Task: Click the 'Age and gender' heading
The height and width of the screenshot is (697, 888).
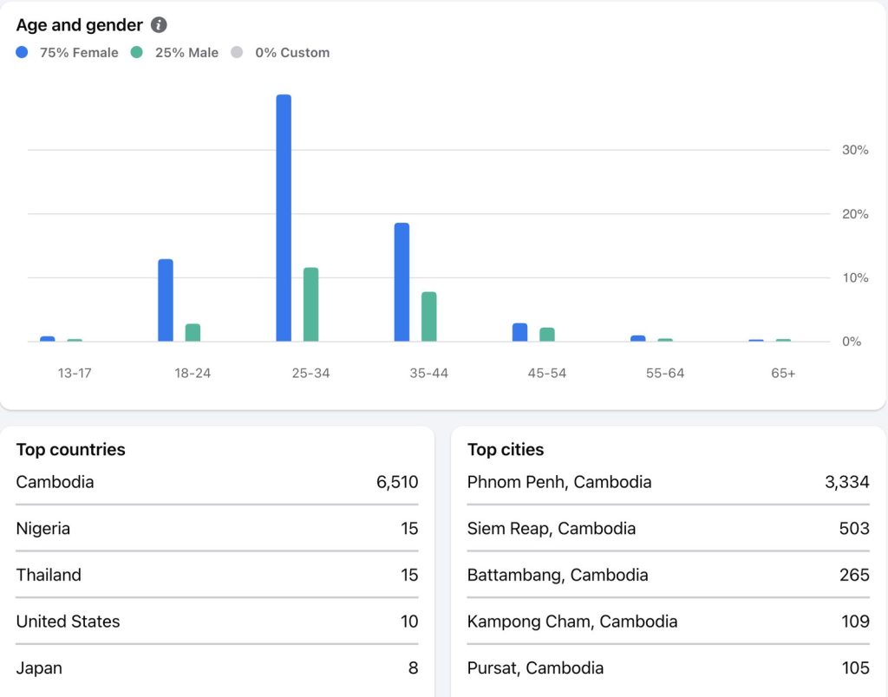Action: pyautogui.click(x=79, y=25)
